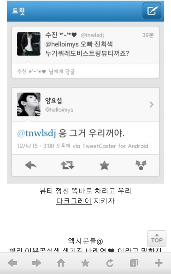Open 수진 profile picture thumbnail
The image size is (171, 274).
point(28,44)
